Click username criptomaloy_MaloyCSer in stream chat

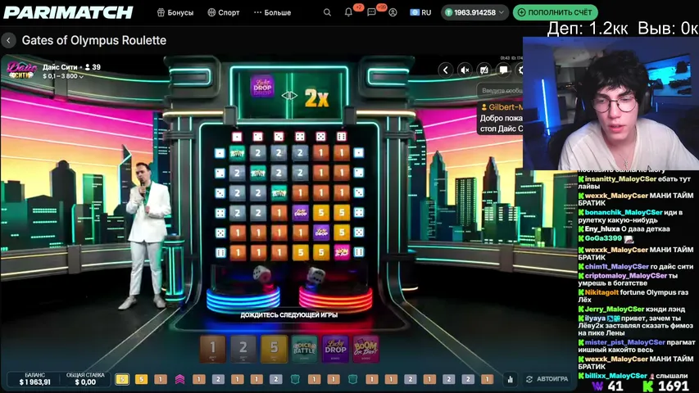tap(626, 276)
